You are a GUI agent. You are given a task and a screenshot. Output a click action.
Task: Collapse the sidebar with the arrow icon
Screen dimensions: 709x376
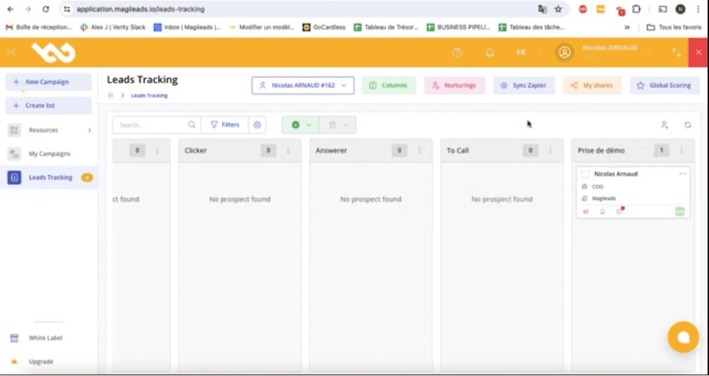(x=11, y=53)
